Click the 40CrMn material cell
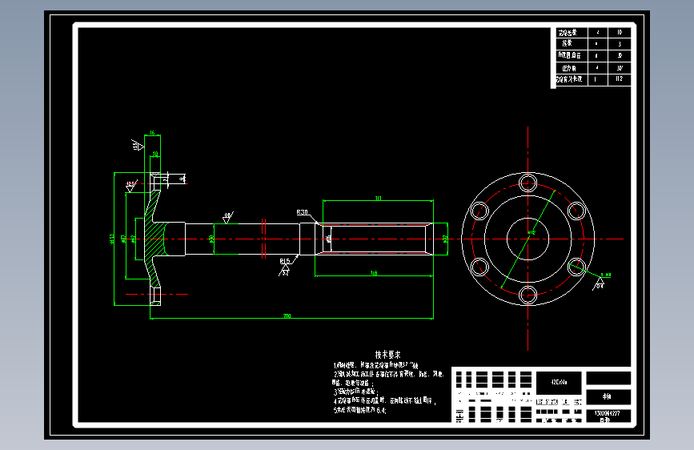Viewport: 694px width, 450px height. (559, 382)
